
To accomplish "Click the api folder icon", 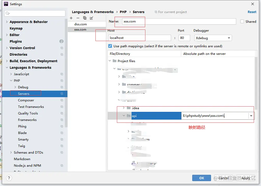I will coord(129,116).
